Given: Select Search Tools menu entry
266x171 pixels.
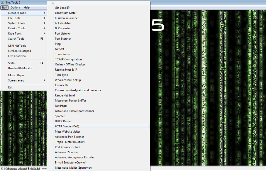Looking at the screenshot, I should tap(24, 39).
